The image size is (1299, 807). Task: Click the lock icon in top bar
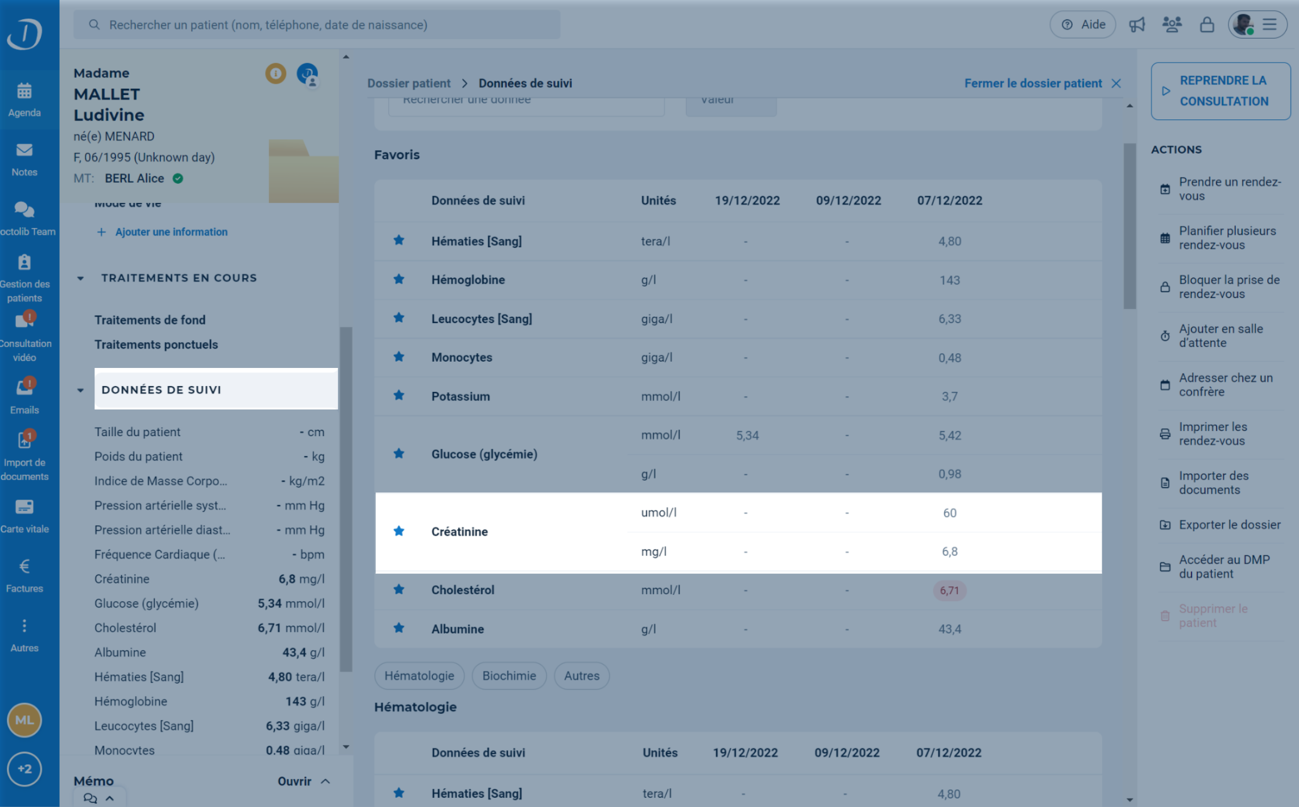click(x=1207, y=24)
